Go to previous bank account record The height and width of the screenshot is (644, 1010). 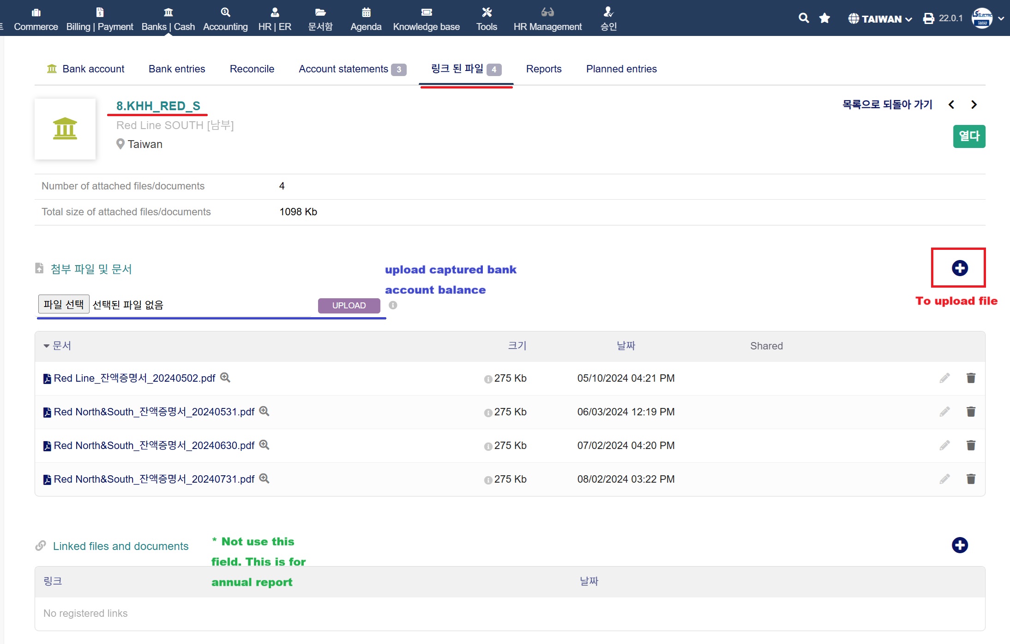[x=951, y=105]
